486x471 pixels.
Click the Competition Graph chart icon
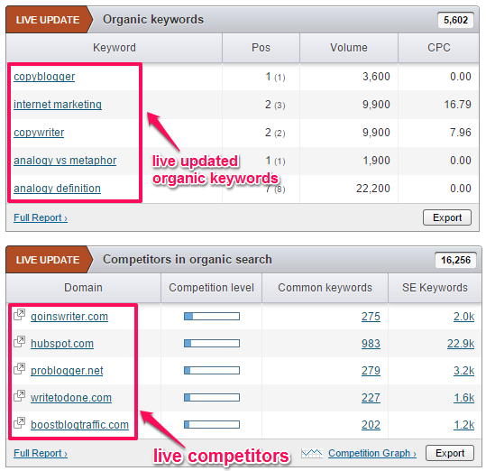click(x=312, y=453)
